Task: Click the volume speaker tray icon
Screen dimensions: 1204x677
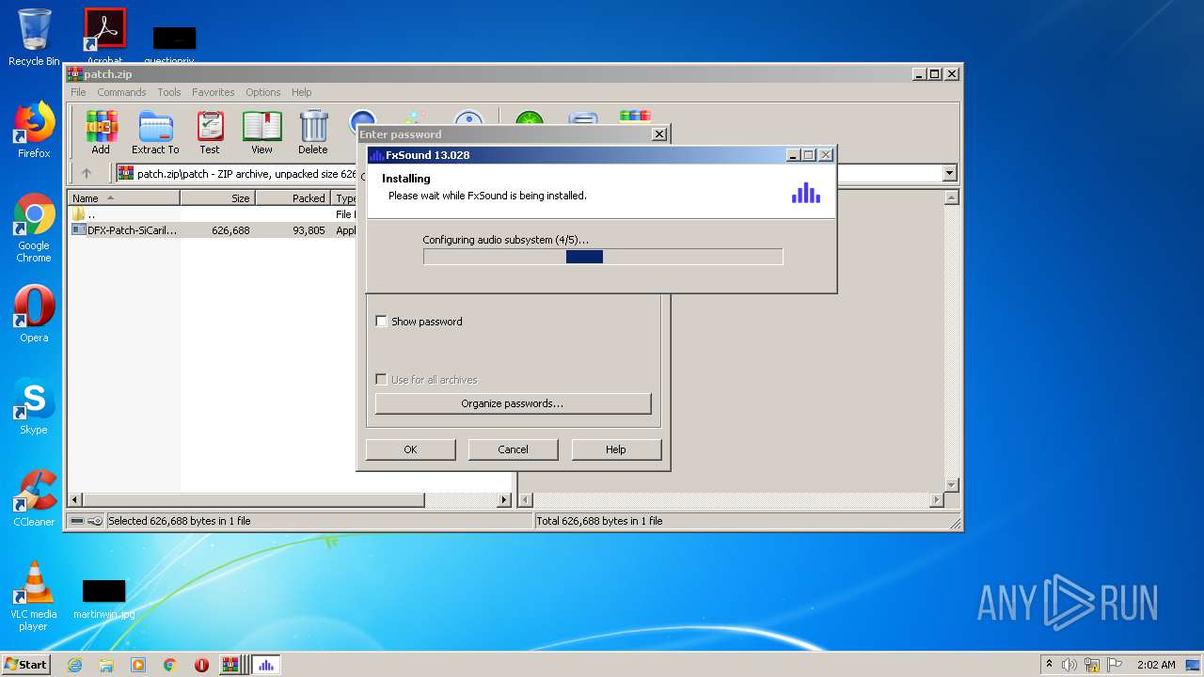Action: [x=1069, y=665]
